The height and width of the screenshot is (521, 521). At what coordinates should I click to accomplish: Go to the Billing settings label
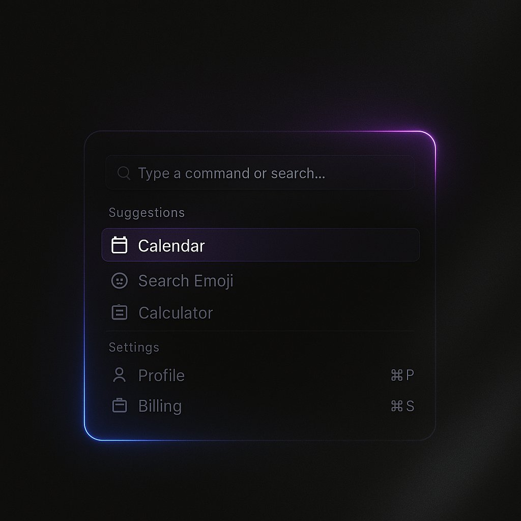[160, 406]
